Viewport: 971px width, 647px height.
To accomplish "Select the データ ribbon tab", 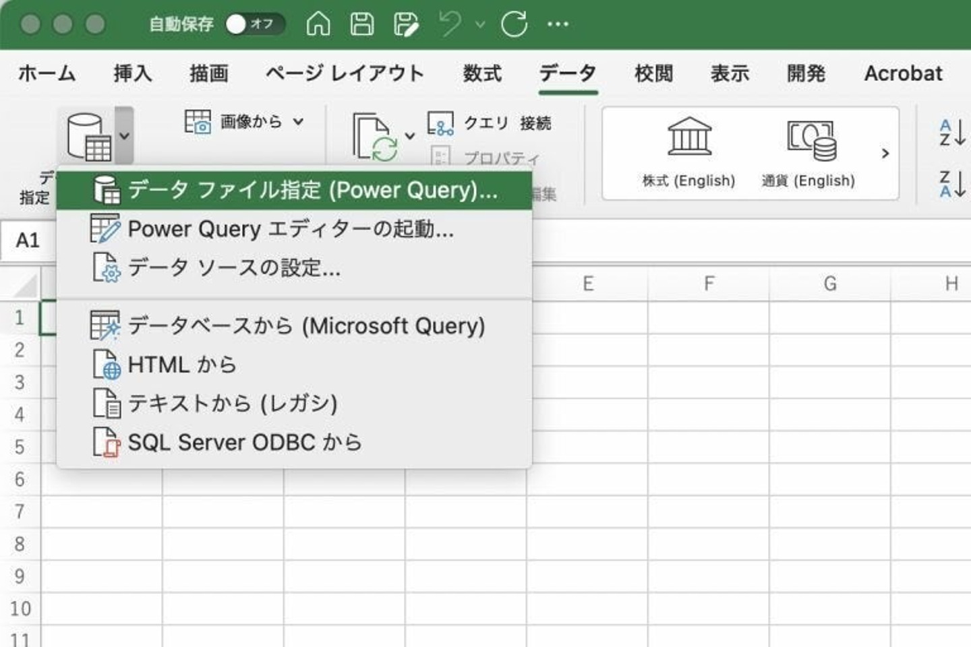I will click(568, 73).
